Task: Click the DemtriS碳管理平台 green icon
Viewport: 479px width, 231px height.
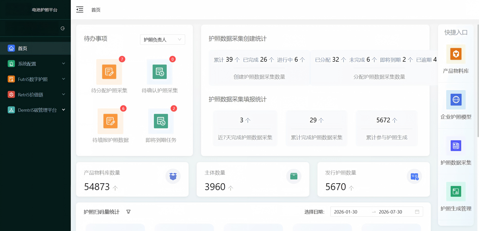Action: tap(11, 110)
